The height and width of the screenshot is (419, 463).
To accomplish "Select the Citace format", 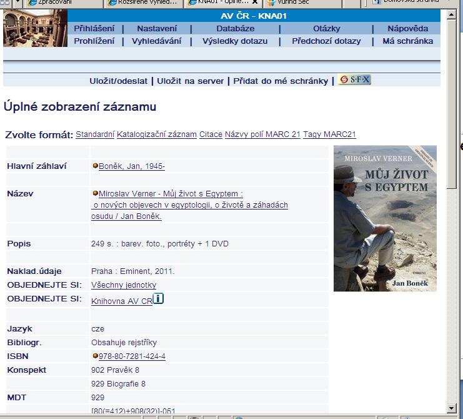I will coord(211,134).
